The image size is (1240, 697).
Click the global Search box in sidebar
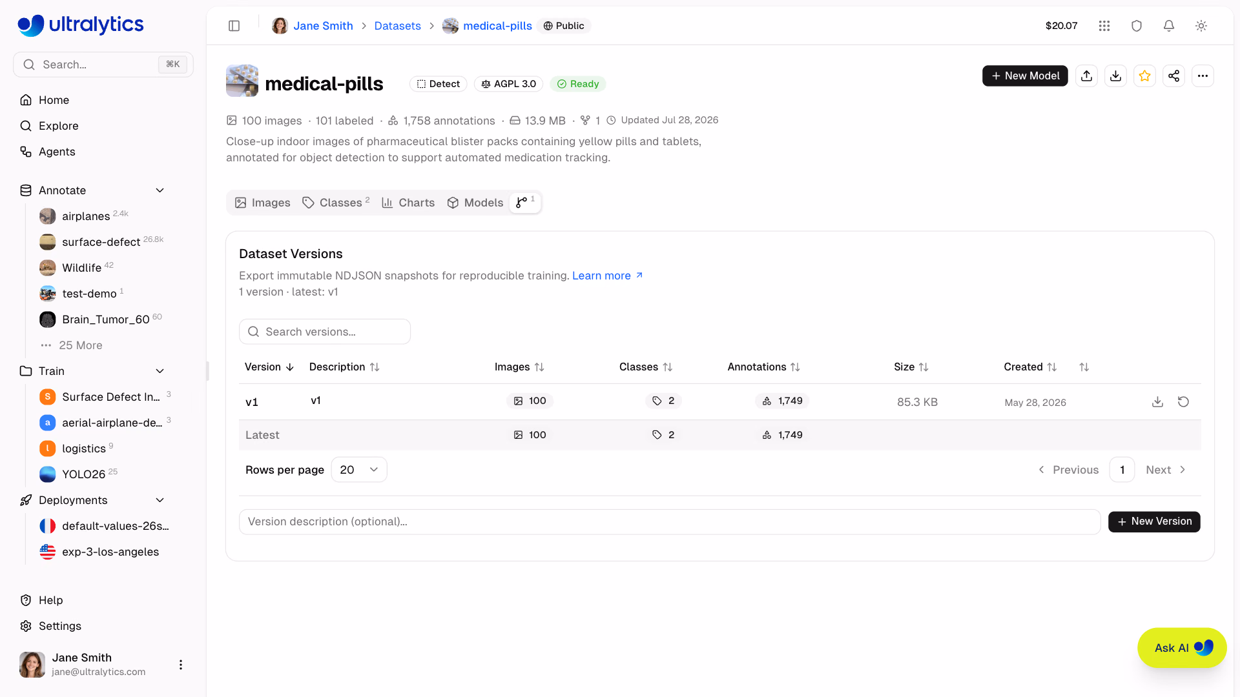[103, 65]
